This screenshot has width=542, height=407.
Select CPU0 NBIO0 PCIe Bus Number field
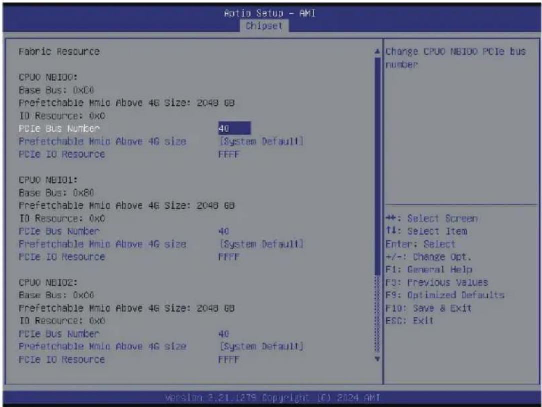pos(234,128)
